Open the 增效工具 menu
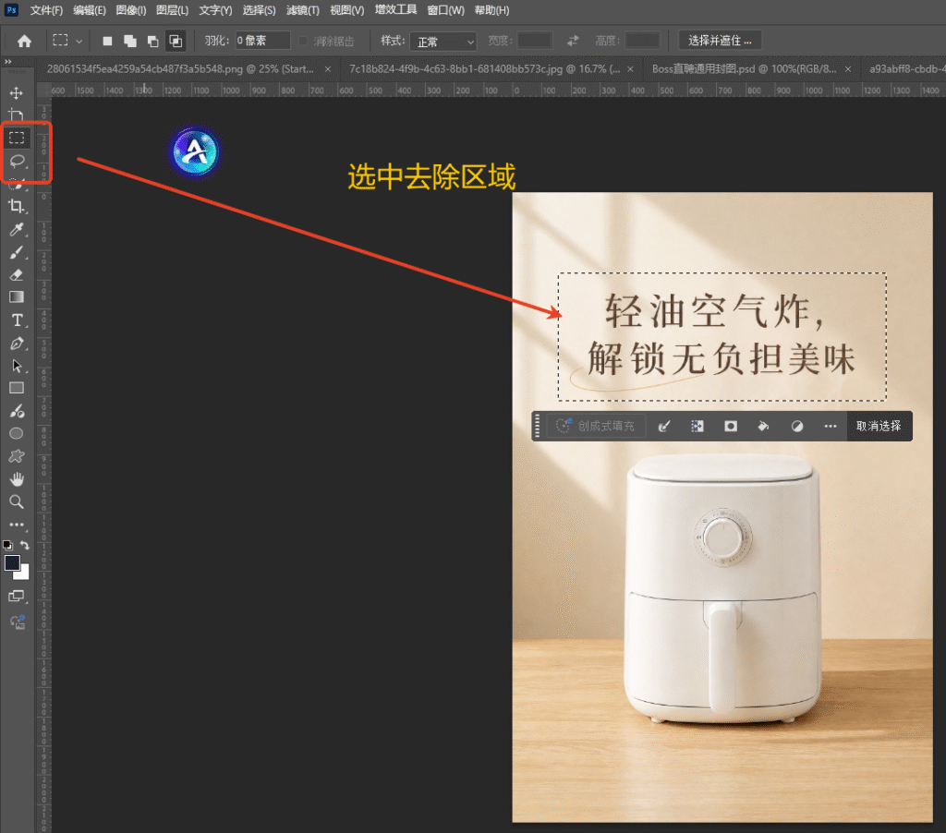This screenshot has width=946, height=833. [395, 9]
